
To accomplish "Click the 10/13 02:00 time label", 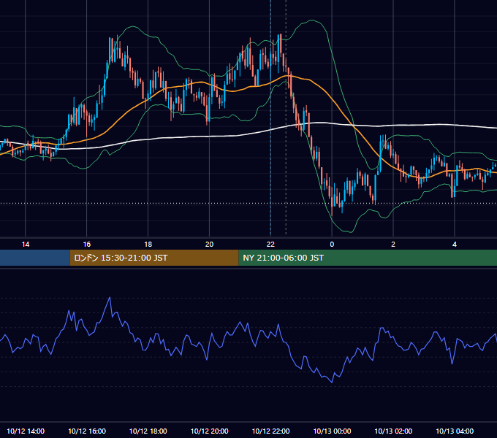I will pos(393,431).
